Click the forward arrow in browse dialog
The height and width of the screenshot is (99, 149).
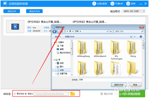(59, 31)
